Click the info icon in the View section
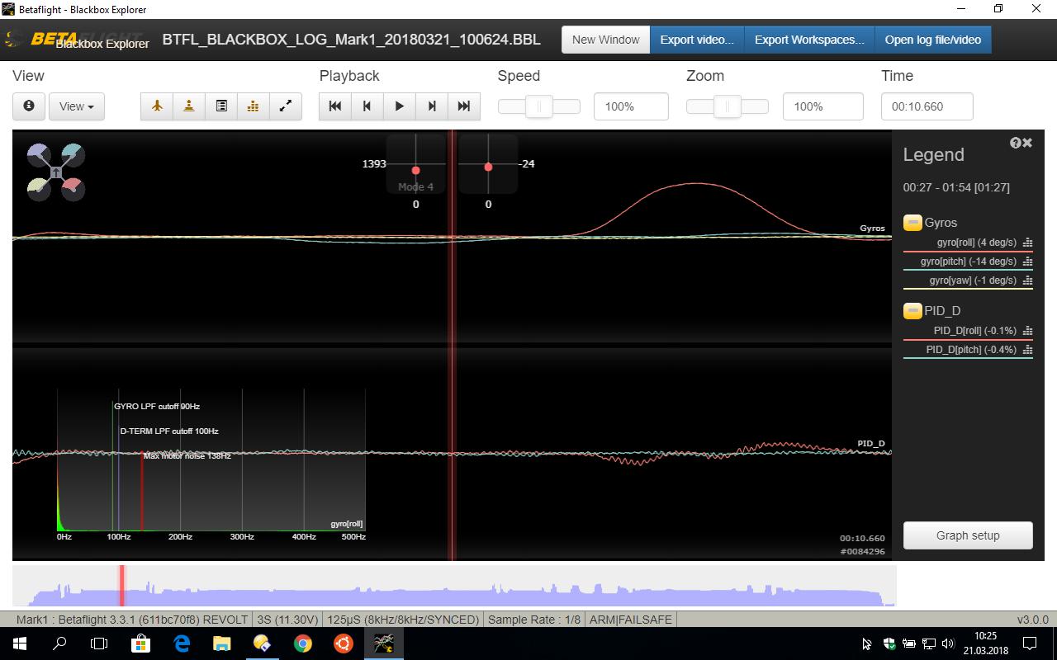This screenshot has height=660, width=1057. click(x=28, y=106)
